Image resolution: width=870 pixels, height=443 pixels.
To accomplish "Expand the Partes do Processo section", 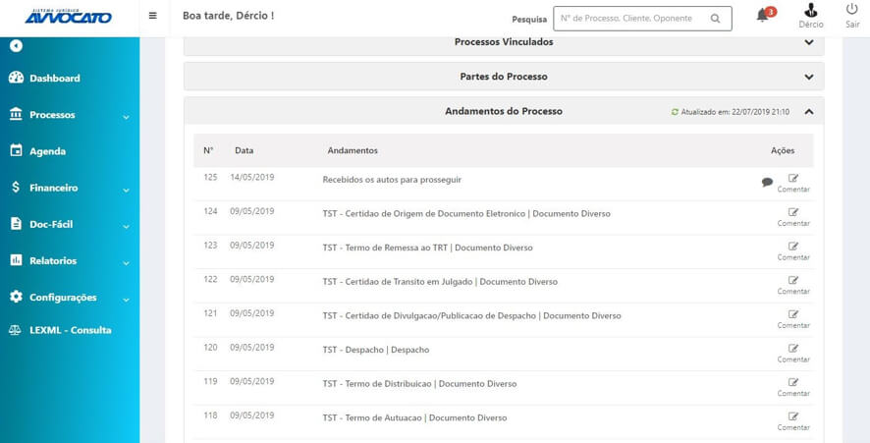I will tap(808, 77).
